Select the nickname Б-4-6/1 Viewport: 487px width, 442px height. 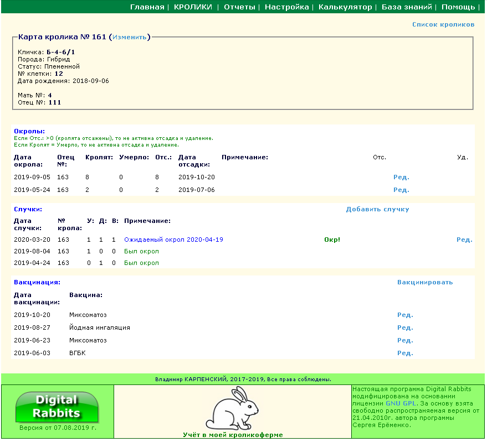click(x=60, y=52)
